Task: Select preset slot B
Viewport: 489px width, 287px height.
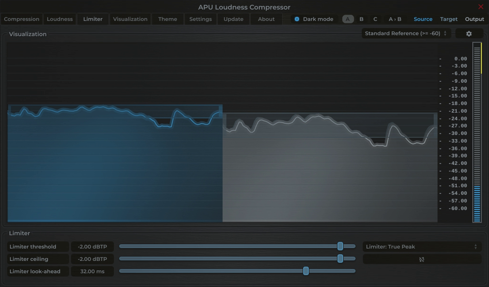Action: pyautogui.click(x=361, y=19)
